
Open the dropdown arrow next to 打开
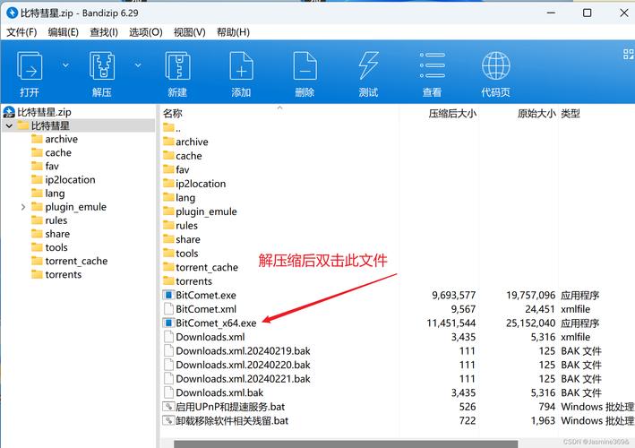(x=65, y=65)
